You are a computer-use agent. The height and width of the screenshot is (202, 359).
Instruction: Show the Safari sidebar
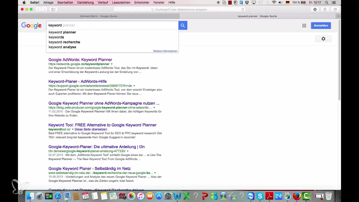click(x=53, y=9)
